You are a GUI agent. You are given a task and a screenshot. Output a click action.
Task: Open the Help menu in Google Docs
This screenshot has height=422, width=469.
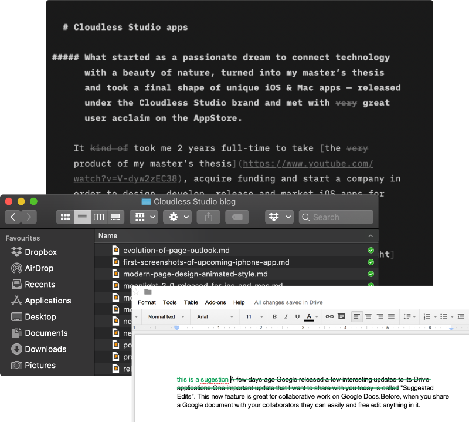coord(239,302)
